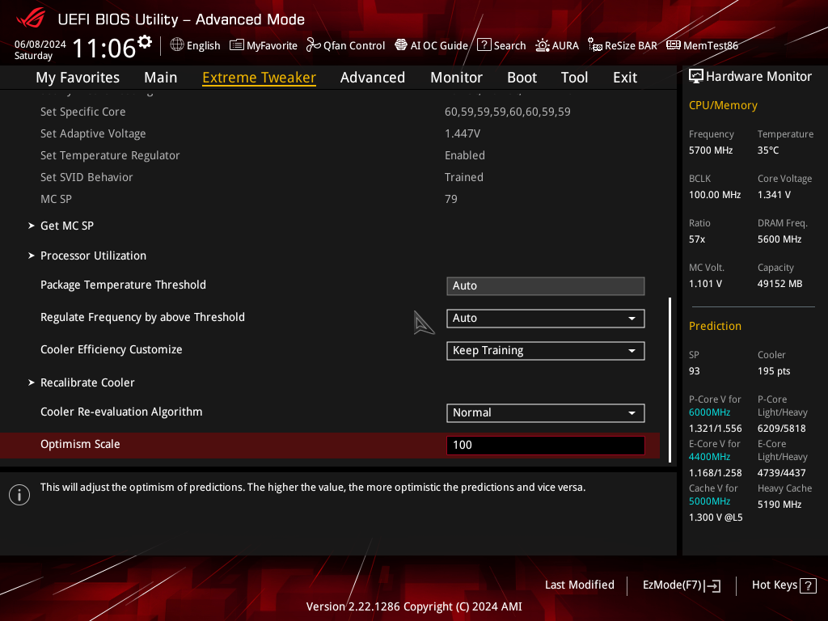Open MyFavorite list icon
828x621 pixels.
[237, 45]
